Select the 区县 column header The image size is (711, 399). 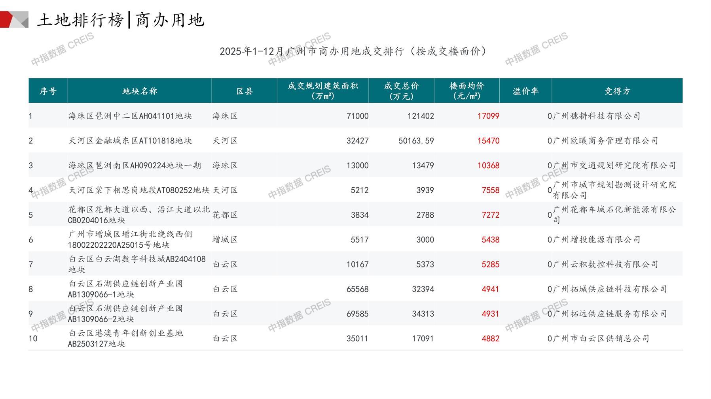coord(244,91)
